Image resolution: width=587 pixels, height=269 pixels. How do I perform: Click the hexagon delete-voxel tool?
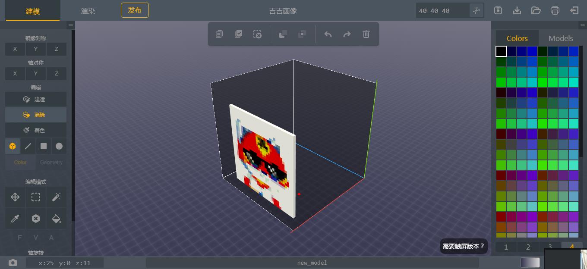pos(36,219)
